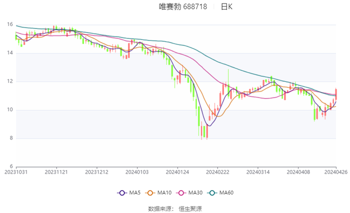Screen dimensions: 350x213
Task: Click the 8 price label on the y-axis
Action: 11,138
